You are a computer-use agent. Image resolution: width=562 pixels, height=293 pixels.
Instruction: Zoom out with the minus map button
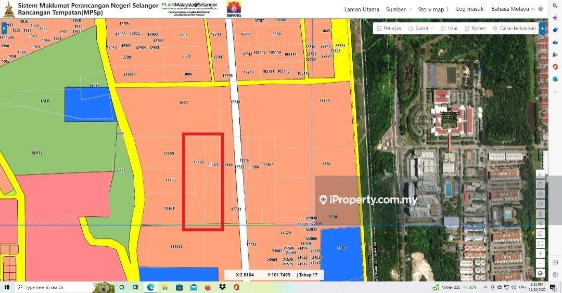tap(541, 263)
